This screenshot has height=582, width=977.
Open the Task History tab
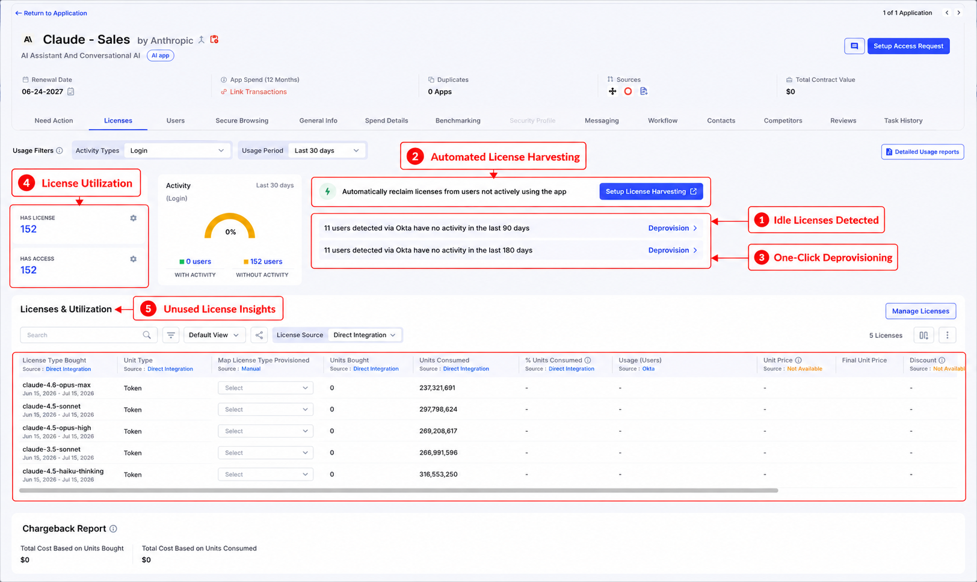(x=903, y=121)
